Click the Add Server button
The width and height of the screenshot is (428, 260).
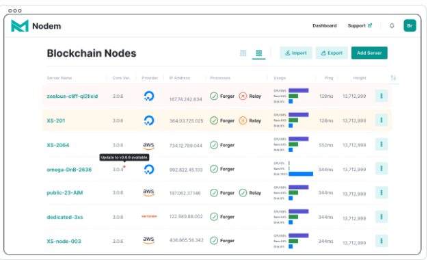[x=369, y=53]
